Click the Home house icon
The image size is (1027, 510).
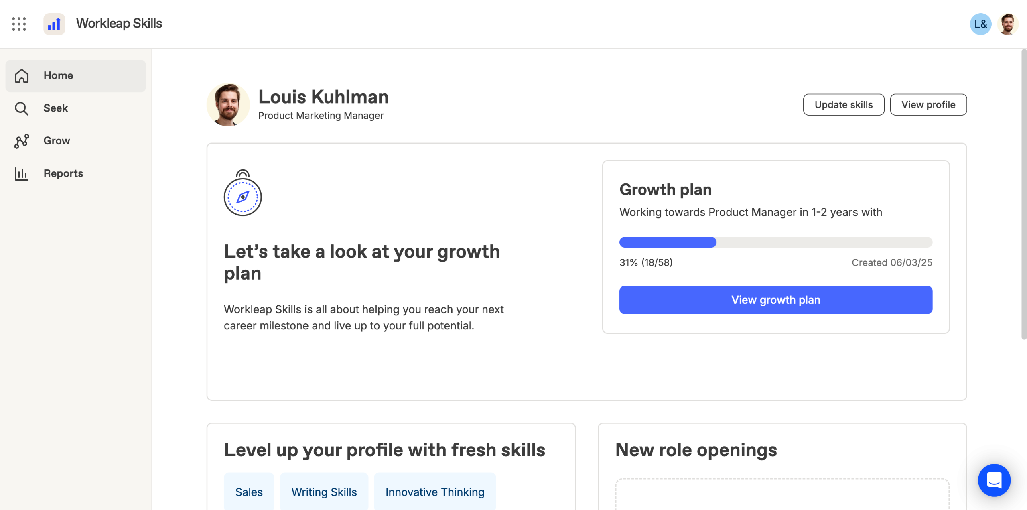[22, 76]
